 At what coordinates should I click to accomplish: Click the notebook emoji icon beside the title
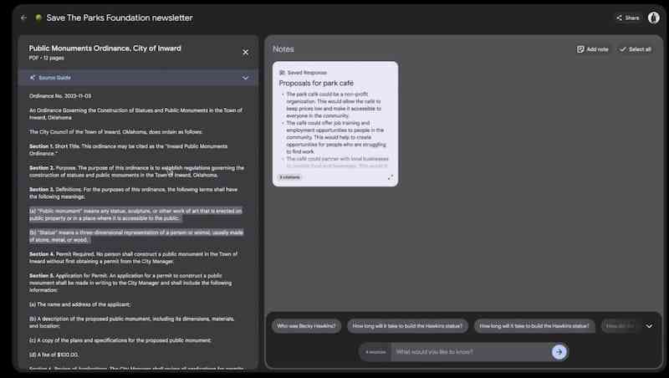[38, 18]
